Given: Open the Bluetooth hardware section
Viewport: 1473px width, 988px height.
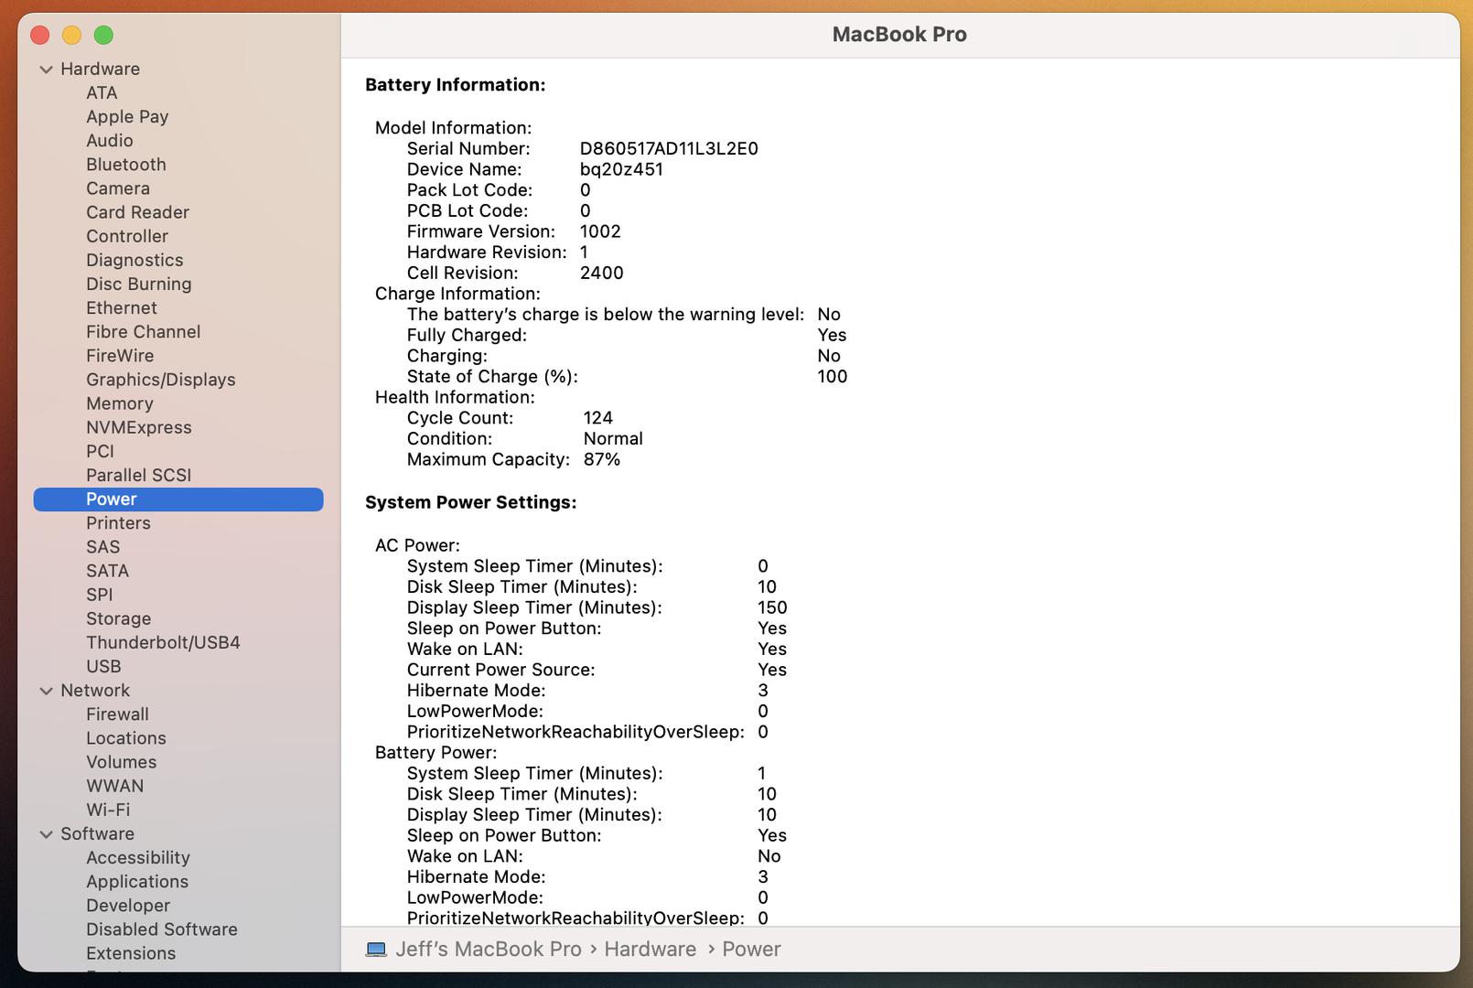Looking at the screenshot, I should (x=126, y=164).
